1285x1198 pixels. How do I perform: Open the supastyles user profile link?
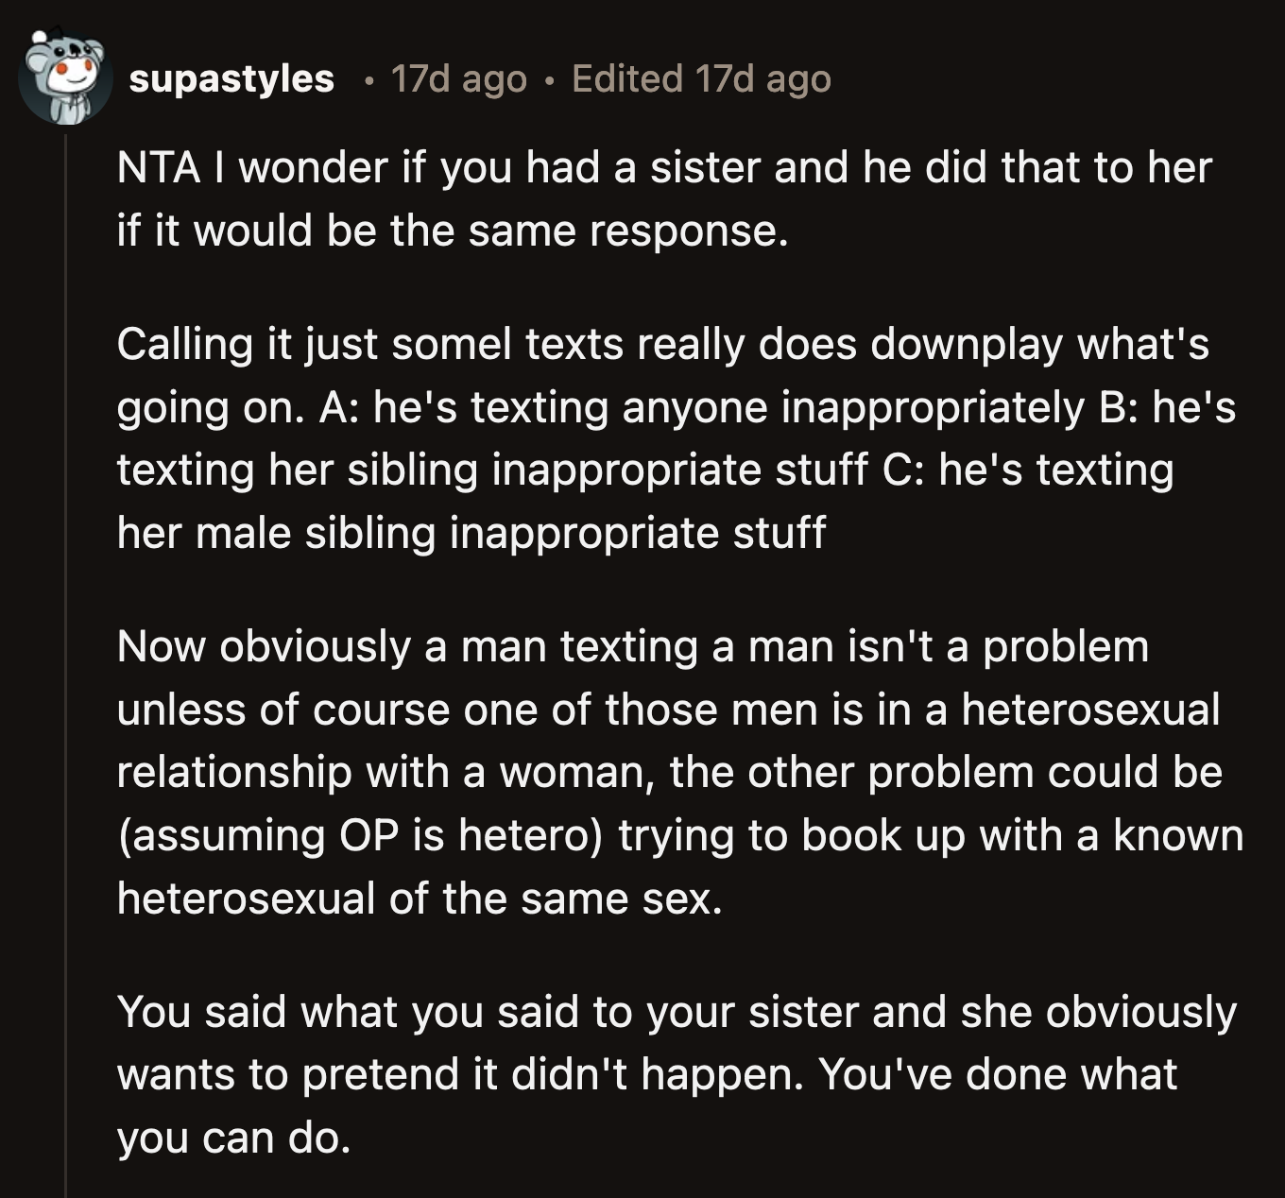(x=231, y=78)
